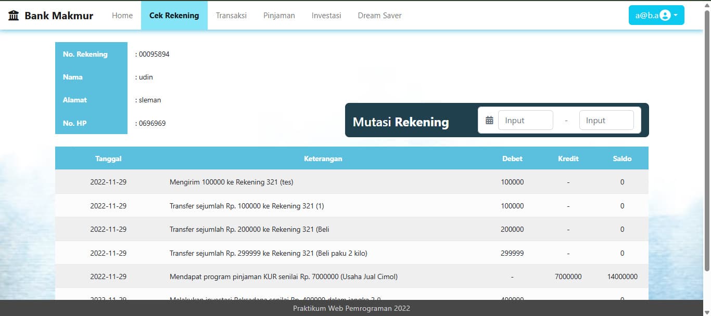Click the Mutasi Rekening header panel
Image resolution: width=711 pixels, height=316 pixels.
pyautogui.click(x=401, y=122)
